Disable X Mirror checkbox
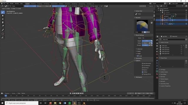The height and width of the screenshot is (105, 188). coord(142,72)
